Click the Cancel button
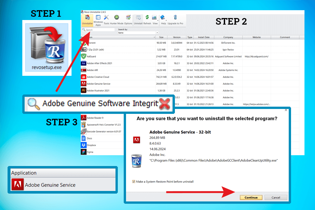315x210 pixels. tap(276, 197)
